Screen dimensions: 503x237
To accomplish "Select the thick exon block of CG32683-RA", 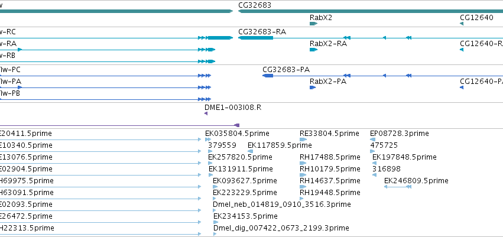I will pyautogui.click(x=256, y=38).
